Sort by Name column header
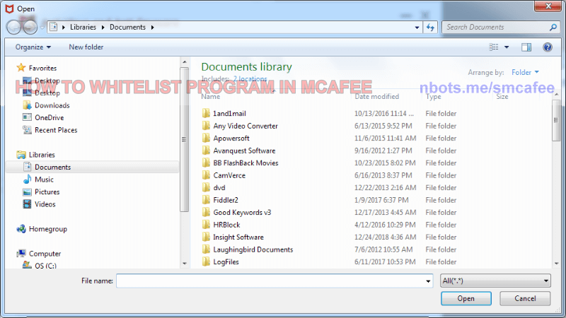This screenshot has width=566, height=318. click(210, 97)
